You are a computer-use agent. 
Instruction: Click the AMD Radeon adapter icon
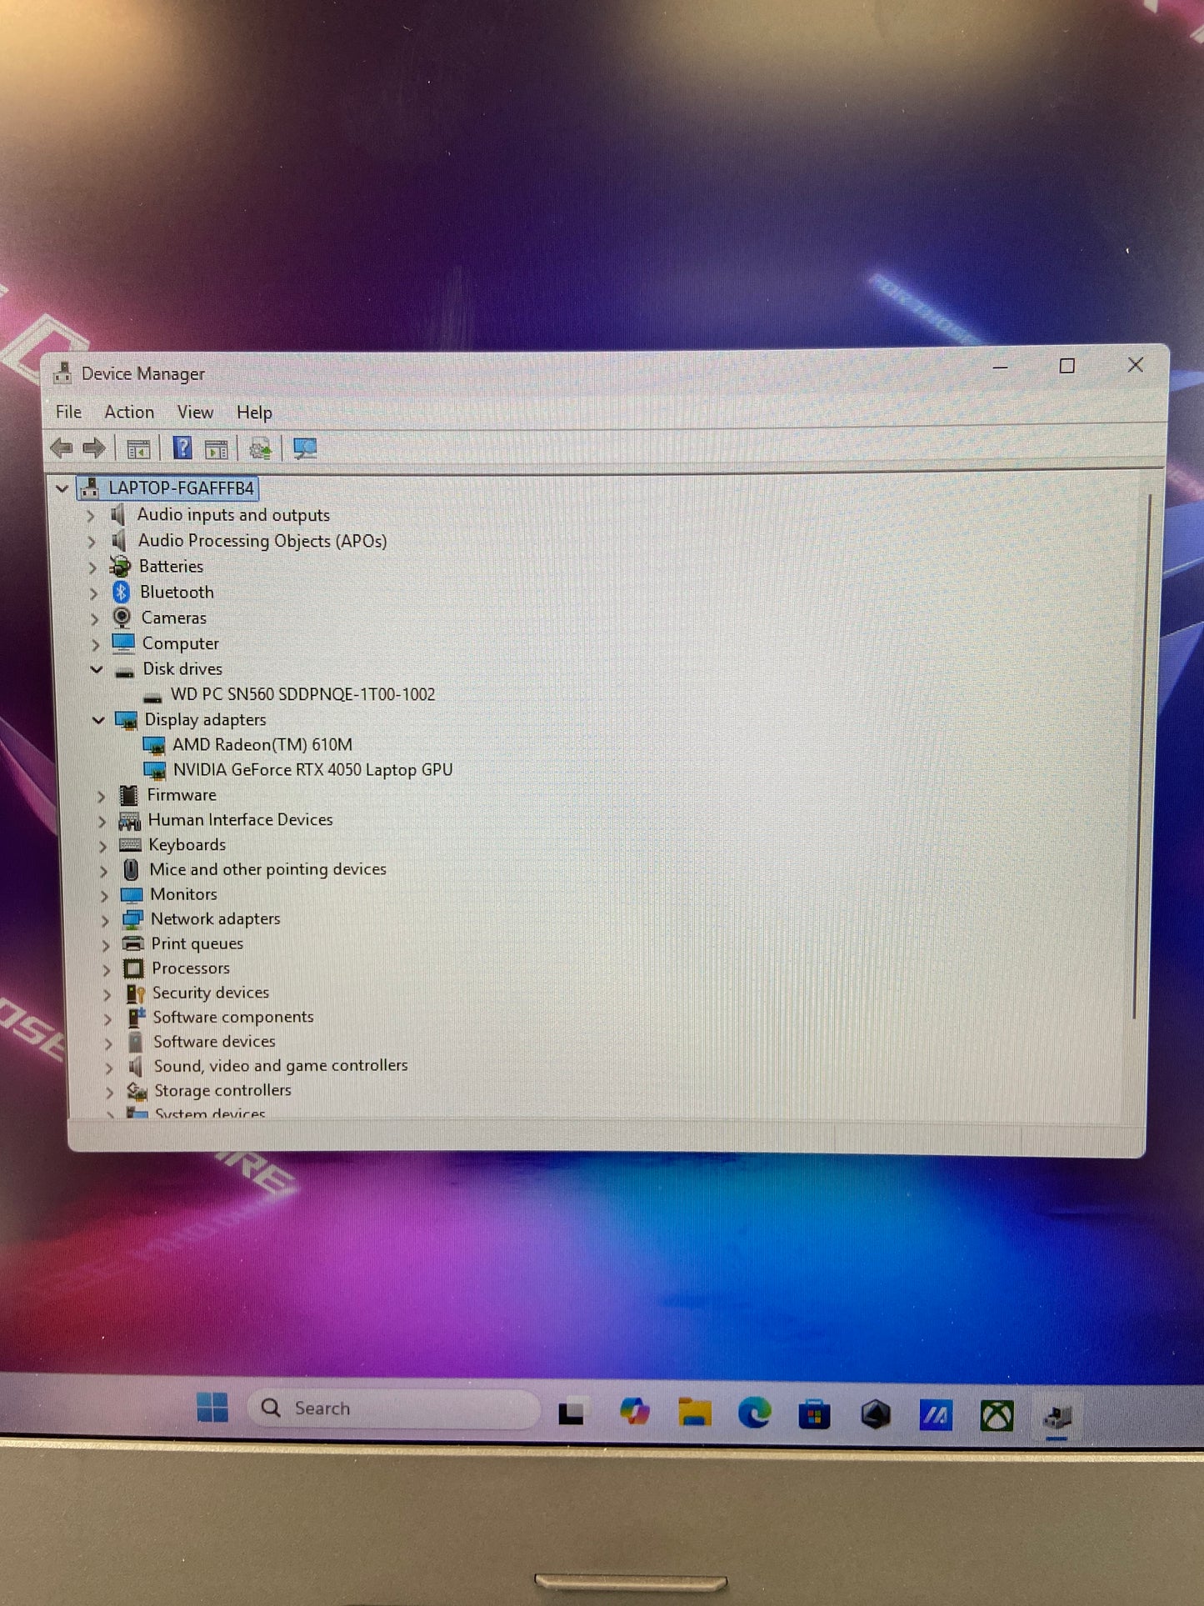coord(154,745)
